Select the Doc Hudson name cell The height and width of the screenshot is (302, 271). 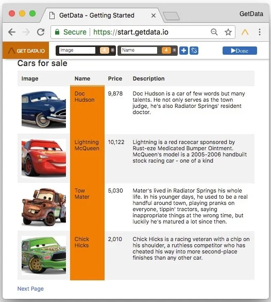pyautogui.click(x=87, y=110)
